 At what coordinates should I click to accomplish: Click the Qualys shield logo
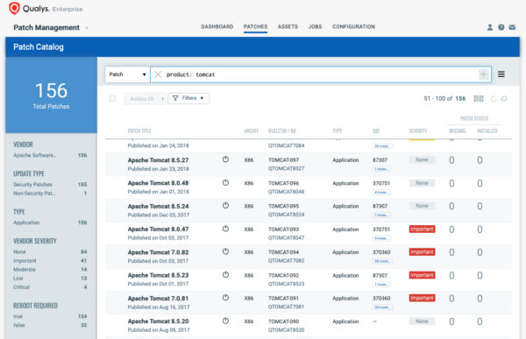(14, 8)
